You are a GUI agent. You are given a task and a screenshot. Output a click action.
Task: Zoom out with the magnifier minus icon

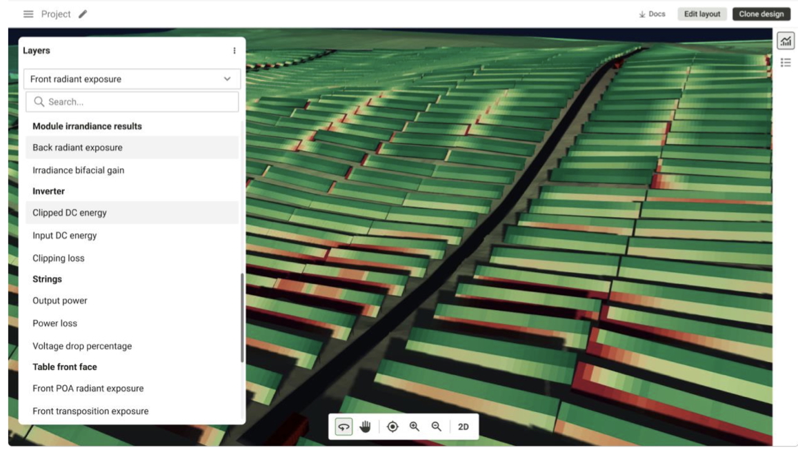coord(437,427)
